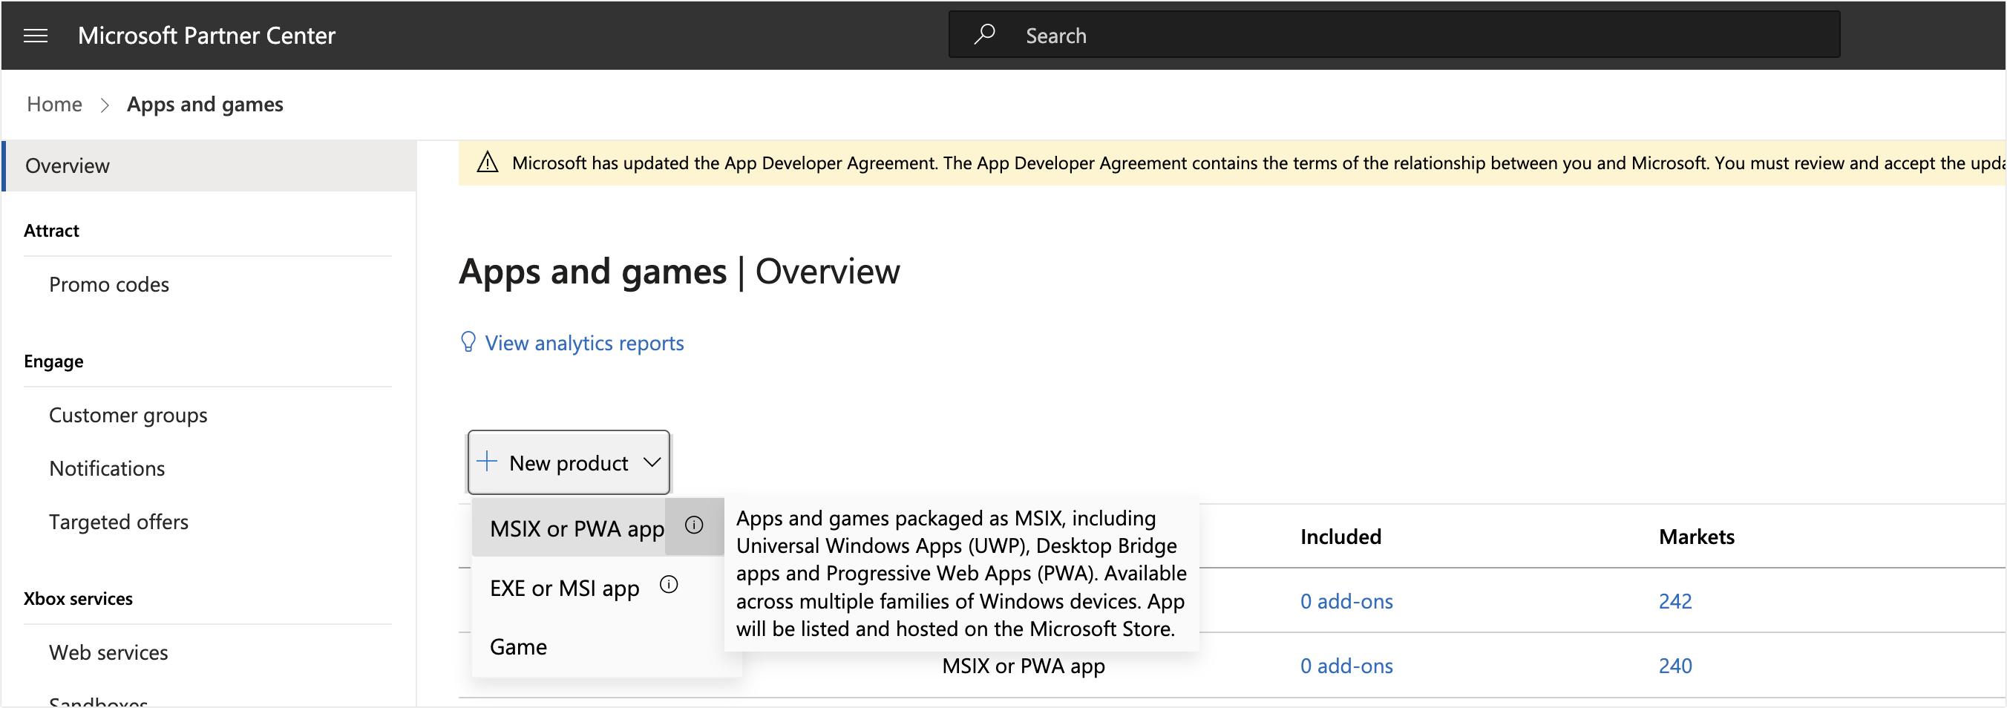Click the Included column header
Viewport: 2007px width, 708px height.
click(x=1341, y=537)
